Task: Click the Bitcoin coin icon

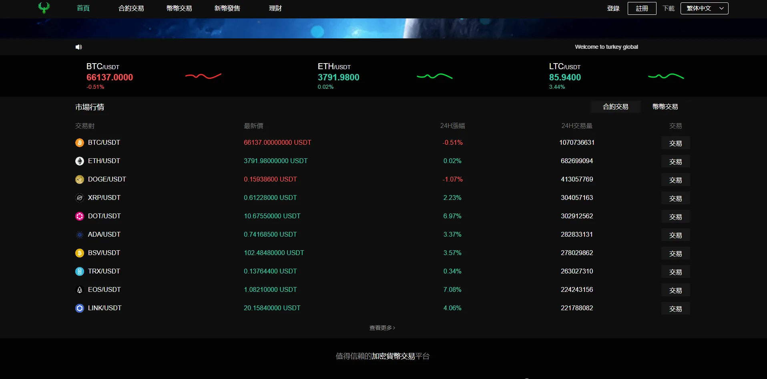Action: pos(79,143)
